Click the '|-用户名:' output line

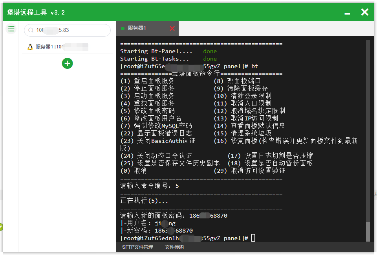pos(148,223)
